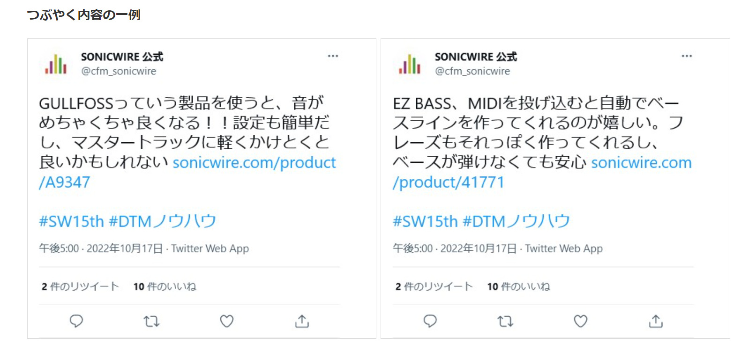Like the EZ BASS tweet
The height and width of the screenshot is (364, 756).
tap(581, 321)
